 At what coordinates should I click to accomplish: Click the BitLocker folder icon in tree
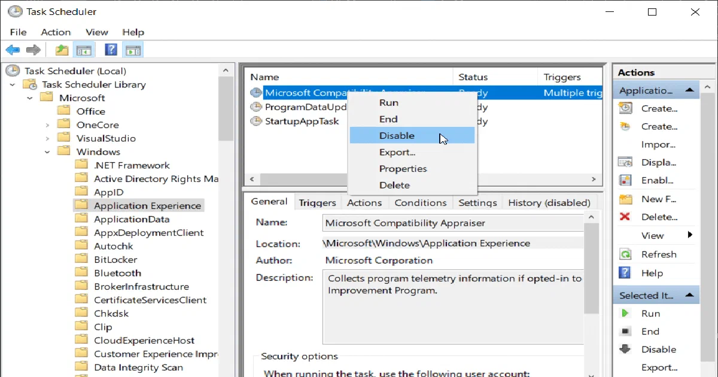pyautogui.click(x=82, y=259)
